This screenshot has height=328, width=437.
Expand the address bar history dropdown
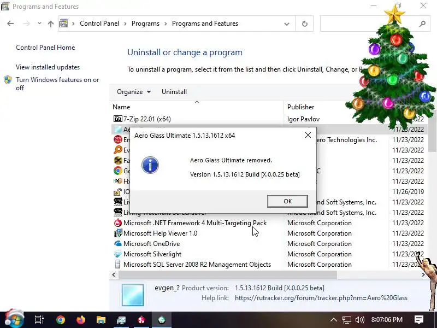(286, 24)
